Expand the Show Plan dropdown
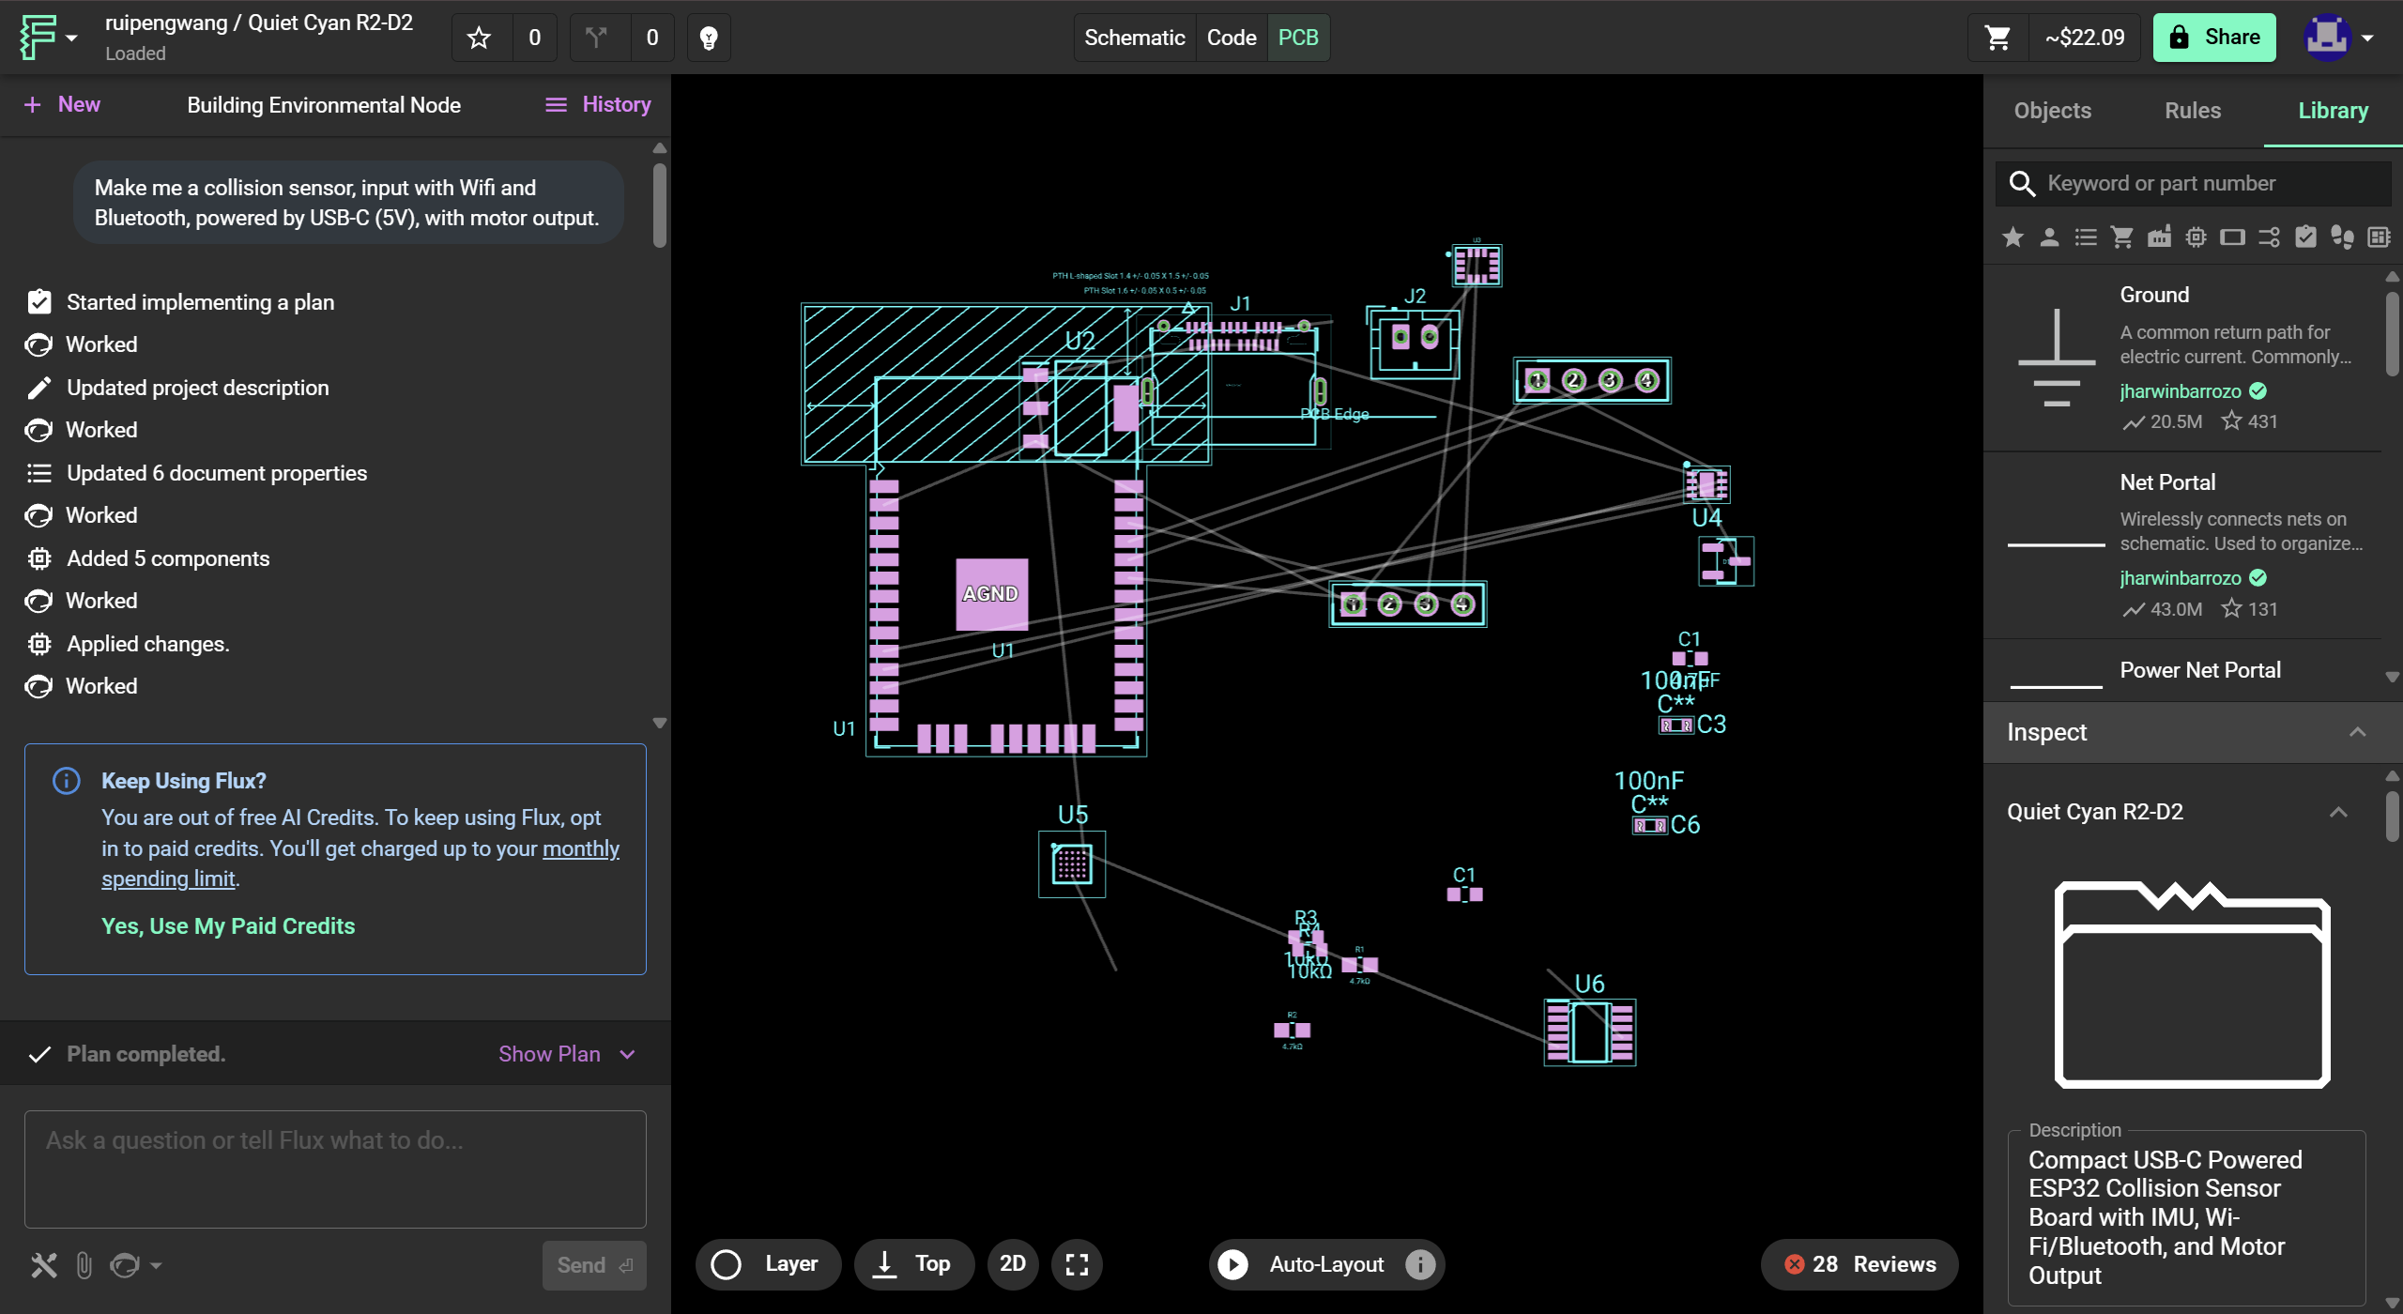The image size is (2403, 1314). pos(567,1054)
